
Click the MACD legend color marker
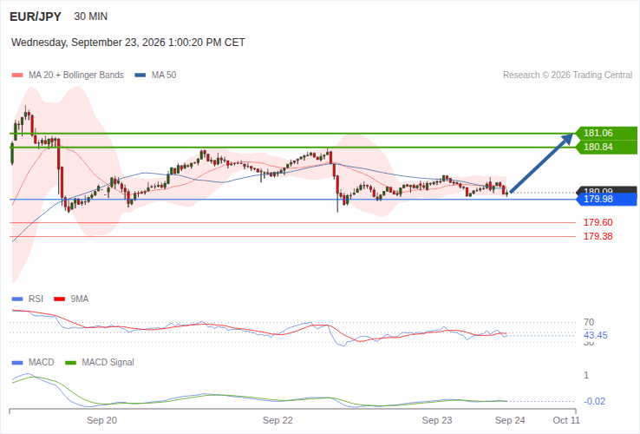(x=17, y=363)
